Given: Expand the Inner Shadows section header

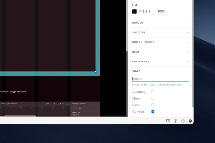Looking at the screenshot, I should pyautogui.click(x=143, y=42).
